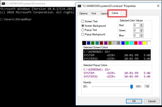Viewport: 162px width, 107px height.
Task: Choose the light gray color swatch
Action: 114,43
